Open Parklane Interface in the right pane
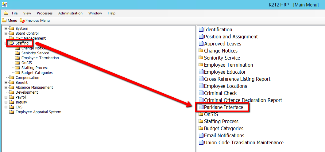 (x=223, y=107)
